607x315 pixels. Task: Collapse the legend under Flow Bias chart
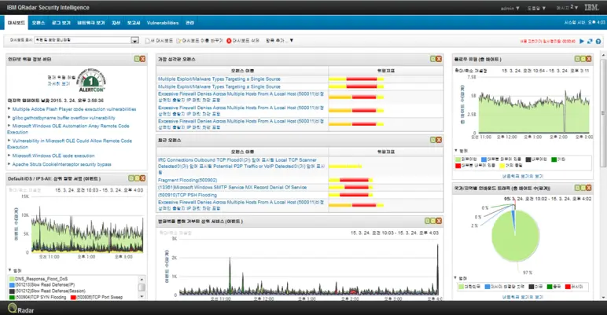point(457,149)
